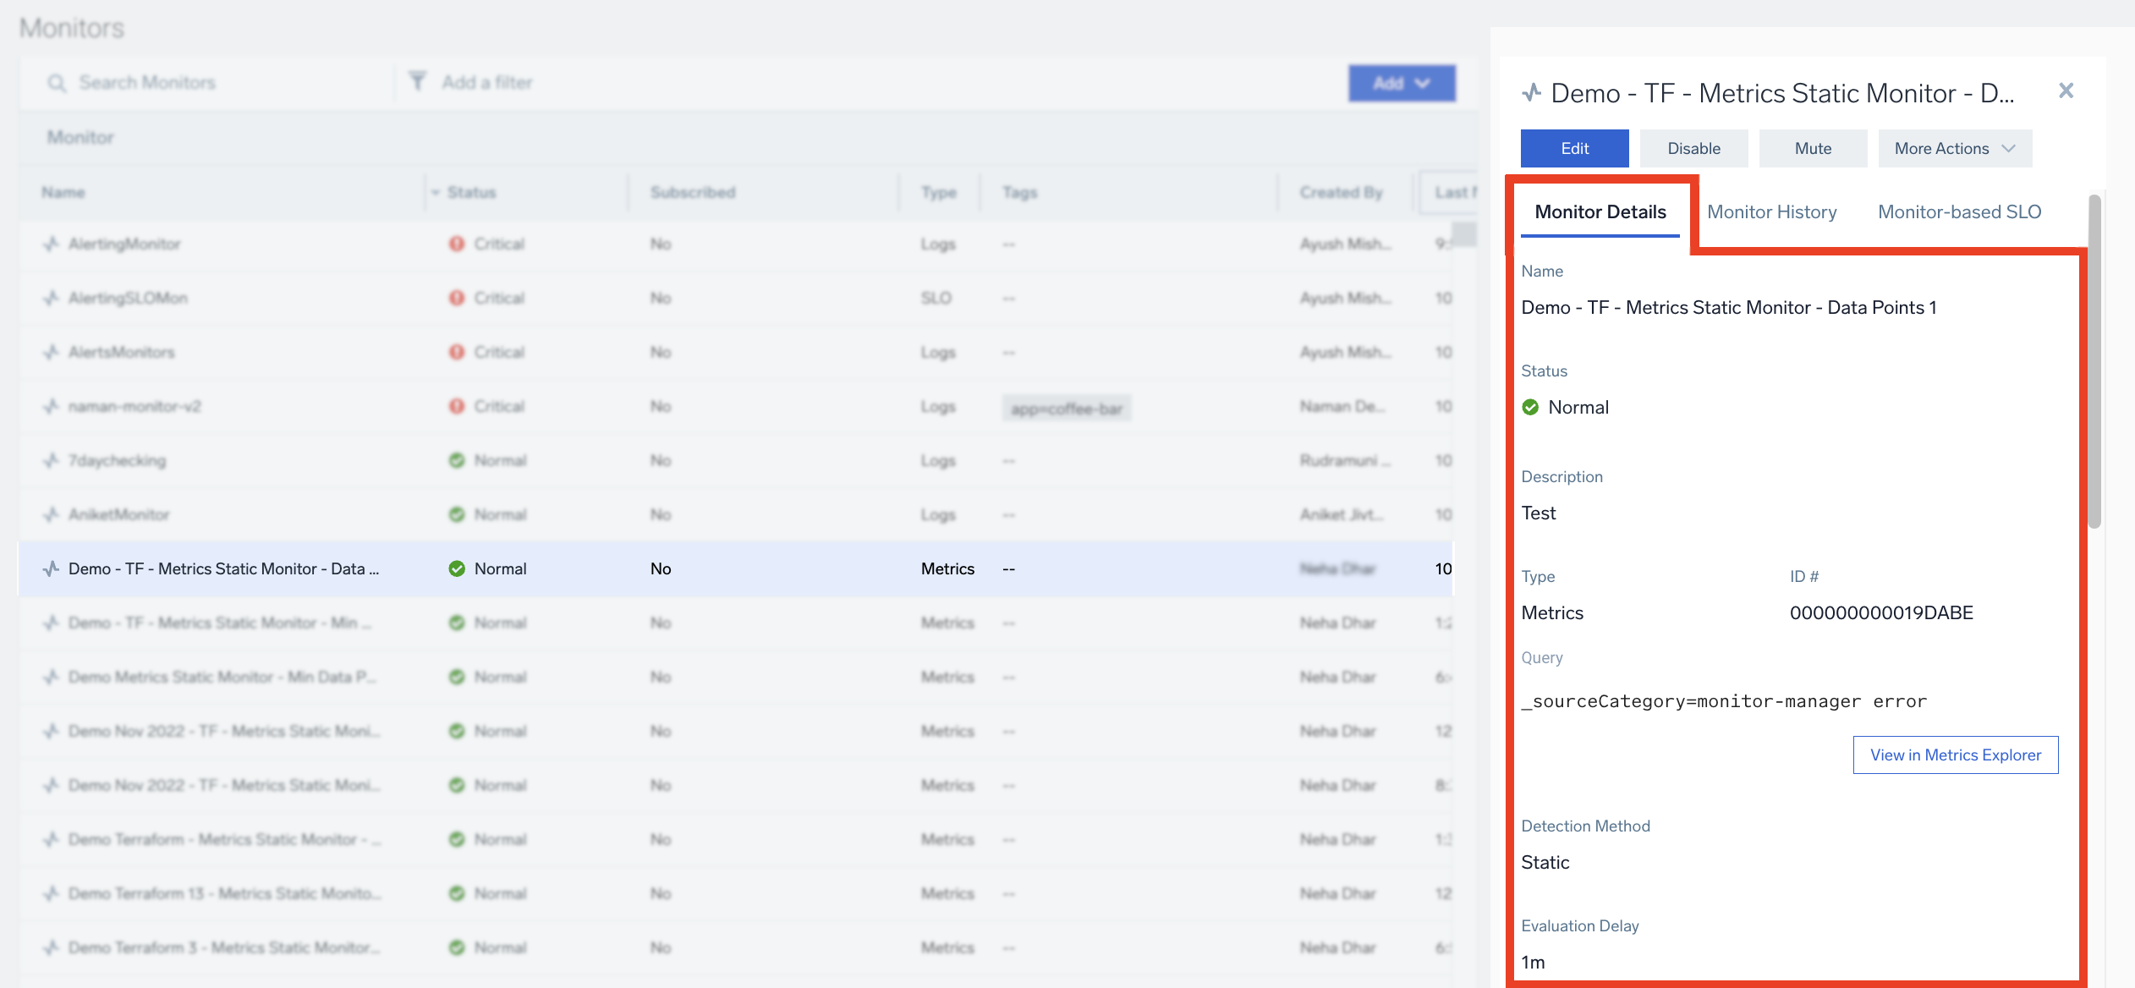Expand the More Actions menu
The width and height of the screenshot is (2135, 988).
coord(1954,148)
